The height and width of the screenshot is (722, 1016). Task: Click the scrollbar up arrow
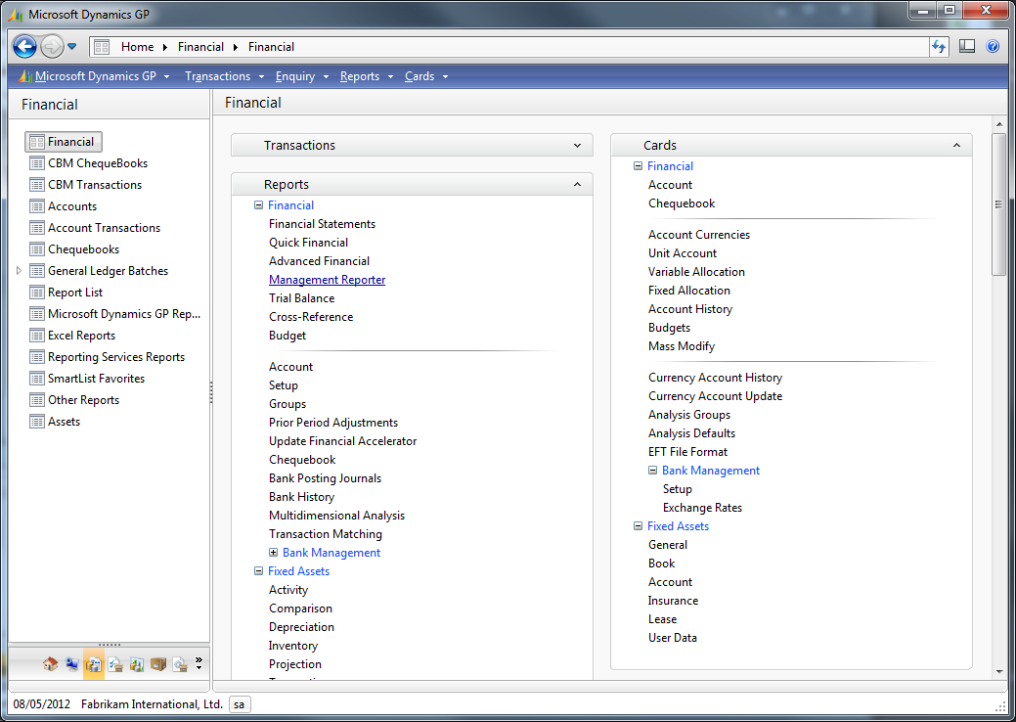998,124
